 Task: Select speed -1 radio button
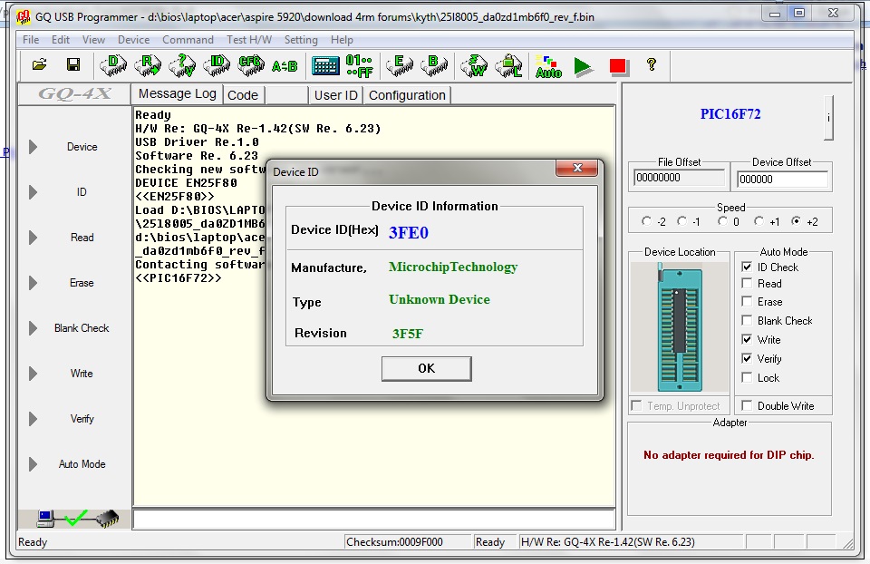click(x=681, y=221)
